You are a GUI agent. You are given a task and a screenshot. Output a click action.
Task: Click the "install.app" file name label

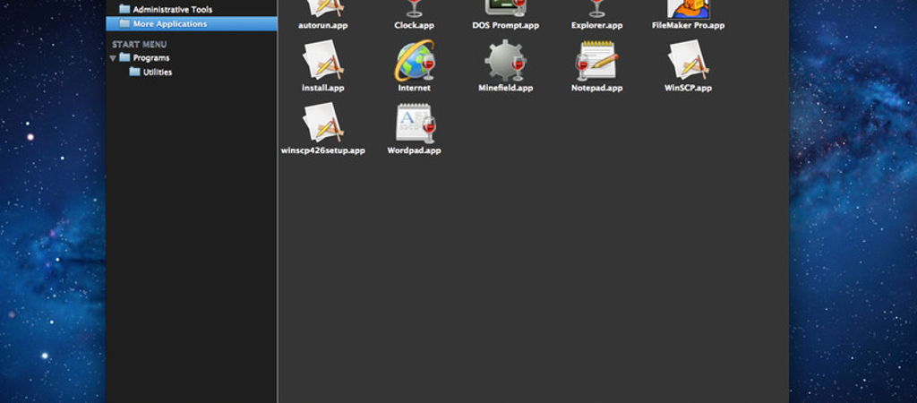[x=322, y=88]
